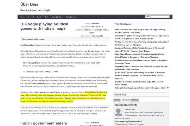
Task: Open the F.A.Q page
Action: [39, 17]
